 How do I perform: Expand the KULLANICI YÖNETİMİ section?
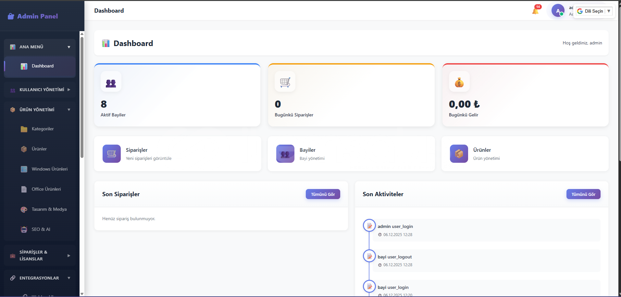[40, 90]
